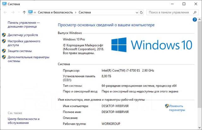The width and height of the screenshot is (202, 130).
Task: Click the double chevron breadcrumb overflow
Action: click(x=35, y=13)
